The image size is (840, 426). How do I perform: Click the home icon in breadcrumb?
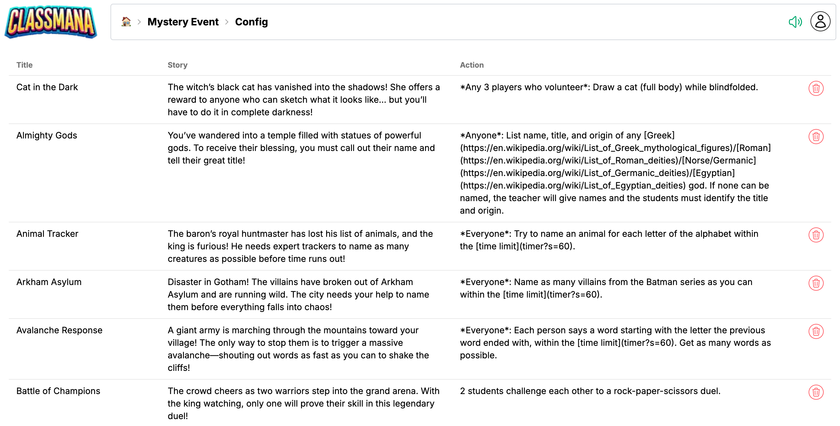pyautogui.click(x=126, y=22)
